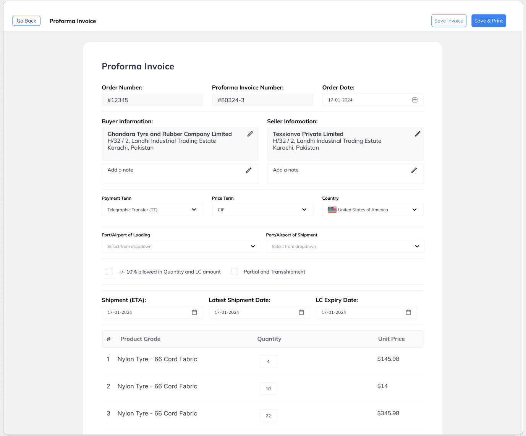526x436 pixels.
Task: Click the Go Back button
Action: [26, 21]
